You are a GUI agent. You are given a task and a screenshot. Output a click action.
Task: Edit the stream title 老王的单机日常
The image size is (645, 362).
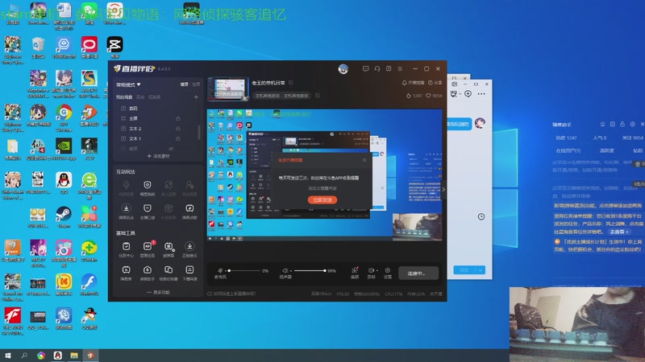tap(291, 83)
